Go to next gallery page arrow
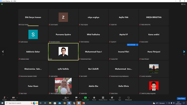This screenshot has width=187, height=105. [184, 52]
